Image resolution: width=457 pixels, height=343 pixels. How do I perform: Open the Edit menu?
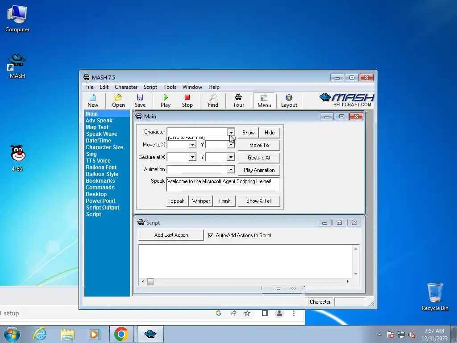coord(104,87)
